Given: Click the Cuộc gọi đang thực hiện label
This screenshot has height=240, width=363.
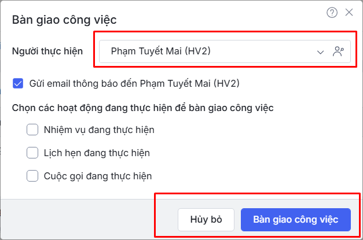Looking at the screenshot, I should (98, 176).
